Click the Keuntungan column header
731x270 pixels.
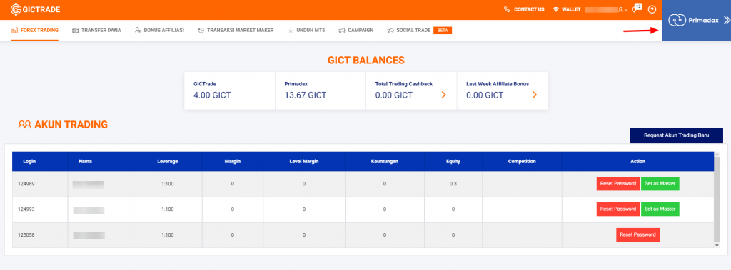385,162
